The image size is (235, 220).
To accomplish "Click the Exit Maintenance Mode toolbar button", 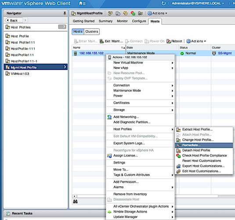I will (x=112, y=41).
